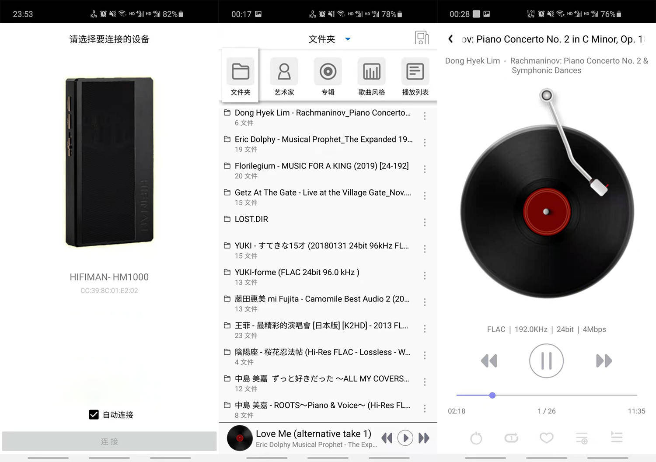Skip forward to the next track in player
This screenshot has height=462, width=656.
[x=604, y=361]
